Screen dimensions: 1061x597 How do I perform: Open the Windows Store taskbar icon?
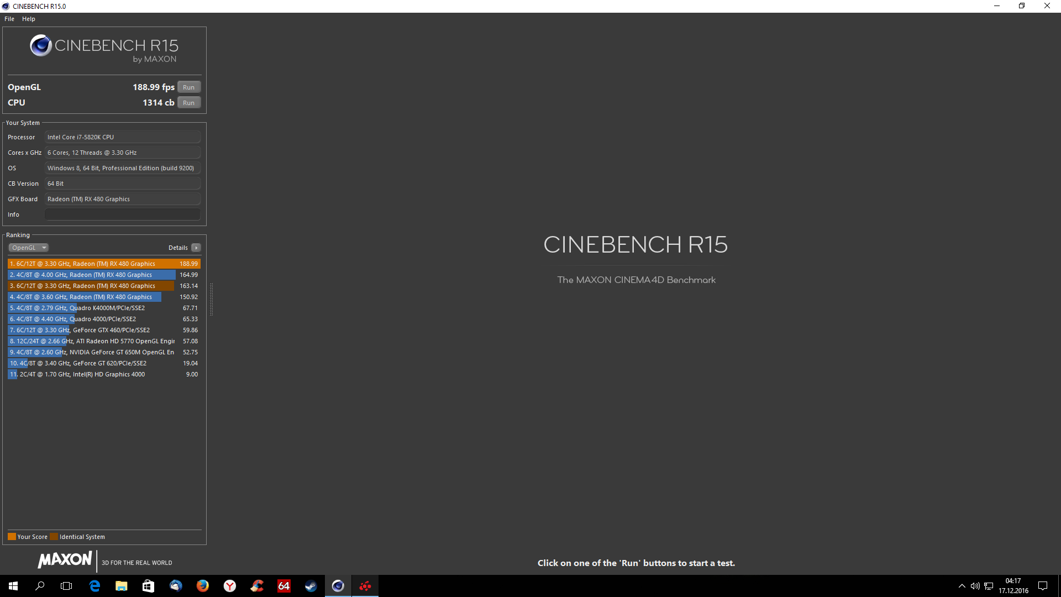point(148,586)
